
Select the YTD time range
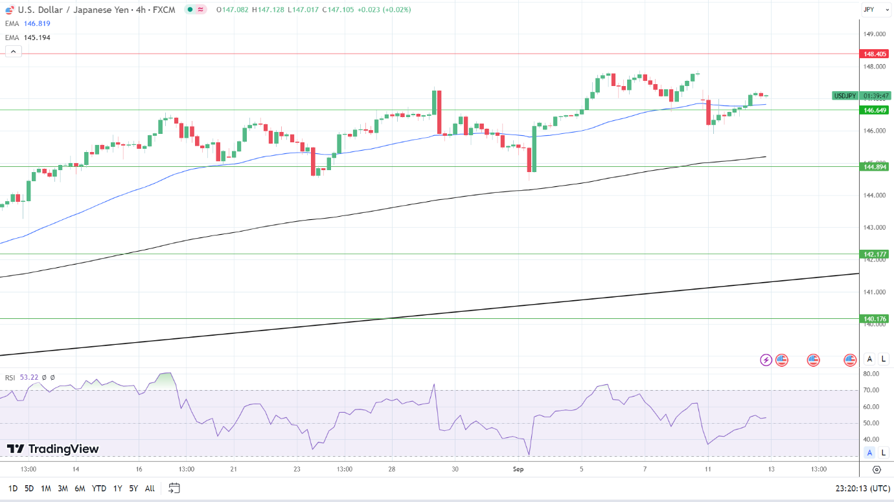point(99,488)
